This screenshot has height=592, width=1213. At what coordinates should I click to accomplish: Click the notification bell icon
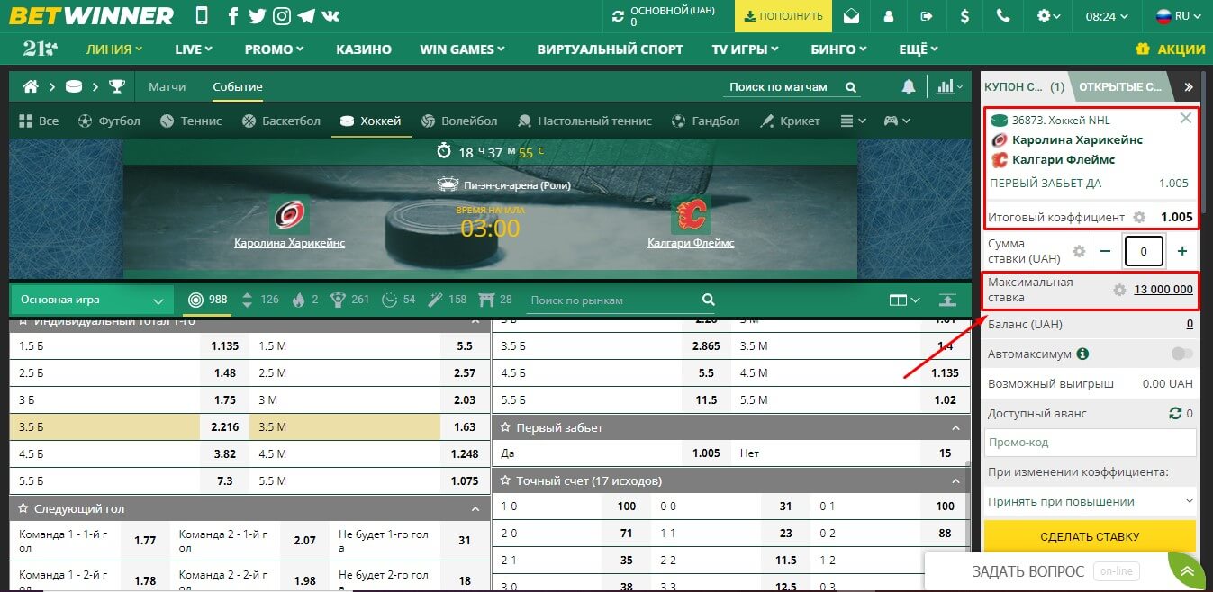coord(909,87)
